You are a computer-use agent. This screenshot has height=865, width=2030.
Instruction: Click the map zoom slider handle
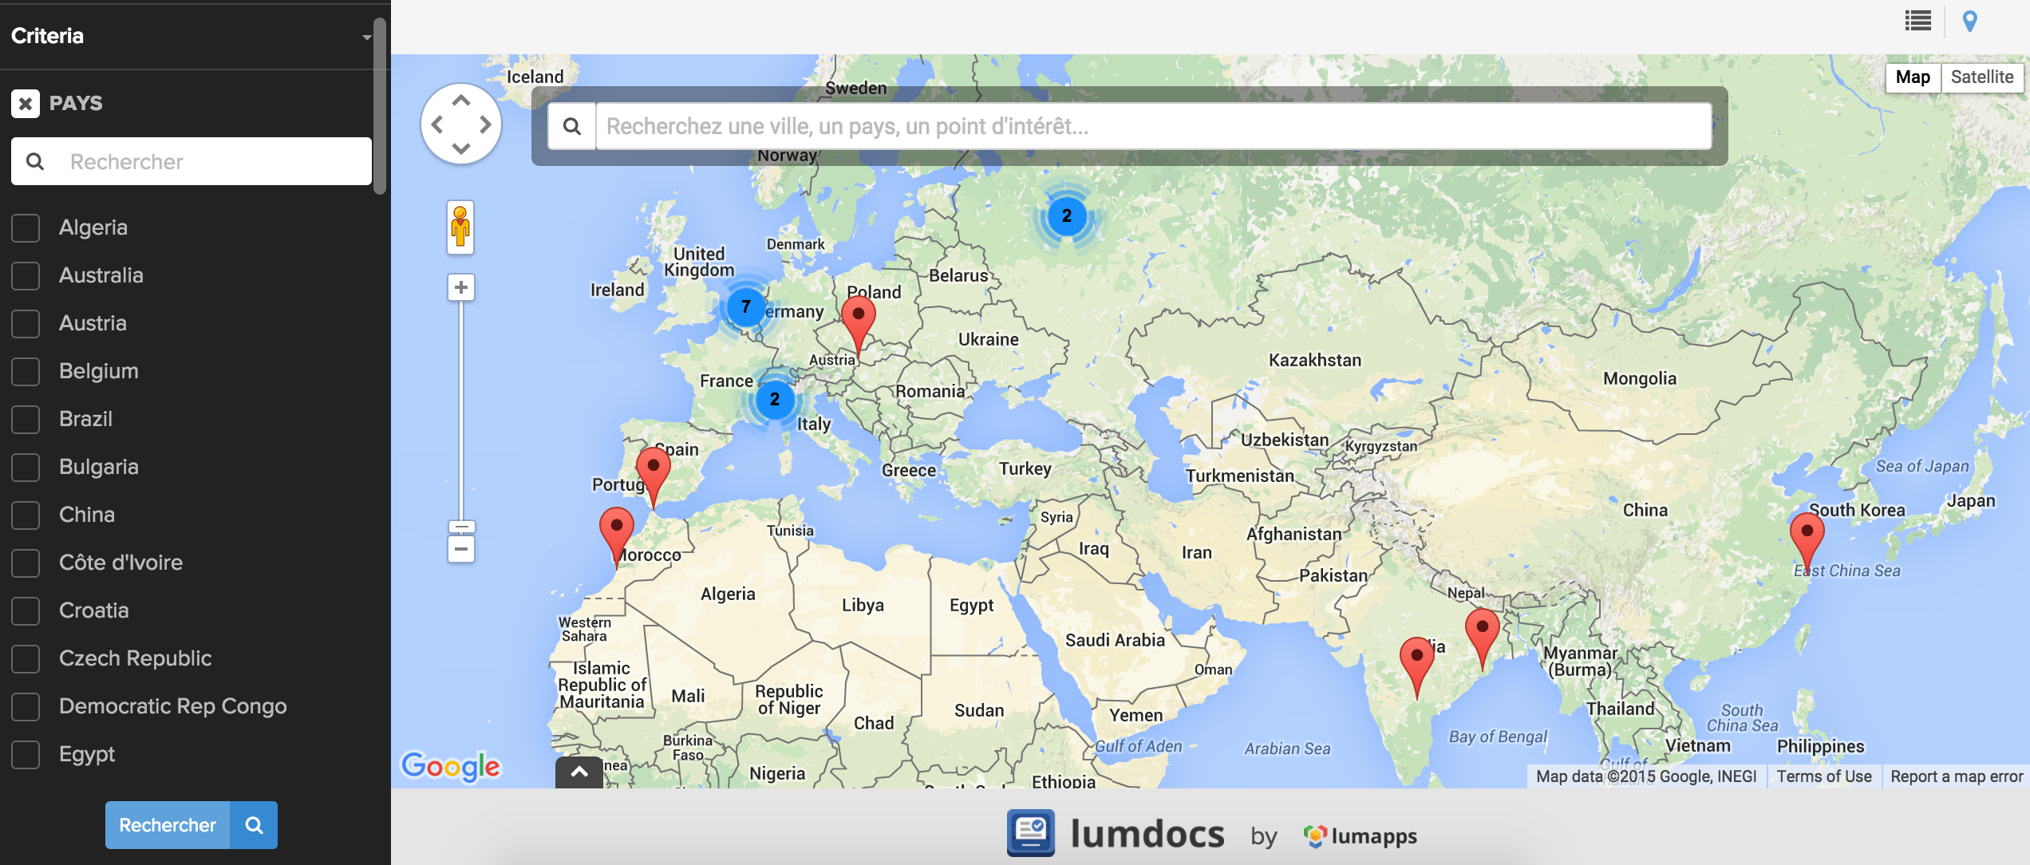pyautogui.click(x=460, y=527)
